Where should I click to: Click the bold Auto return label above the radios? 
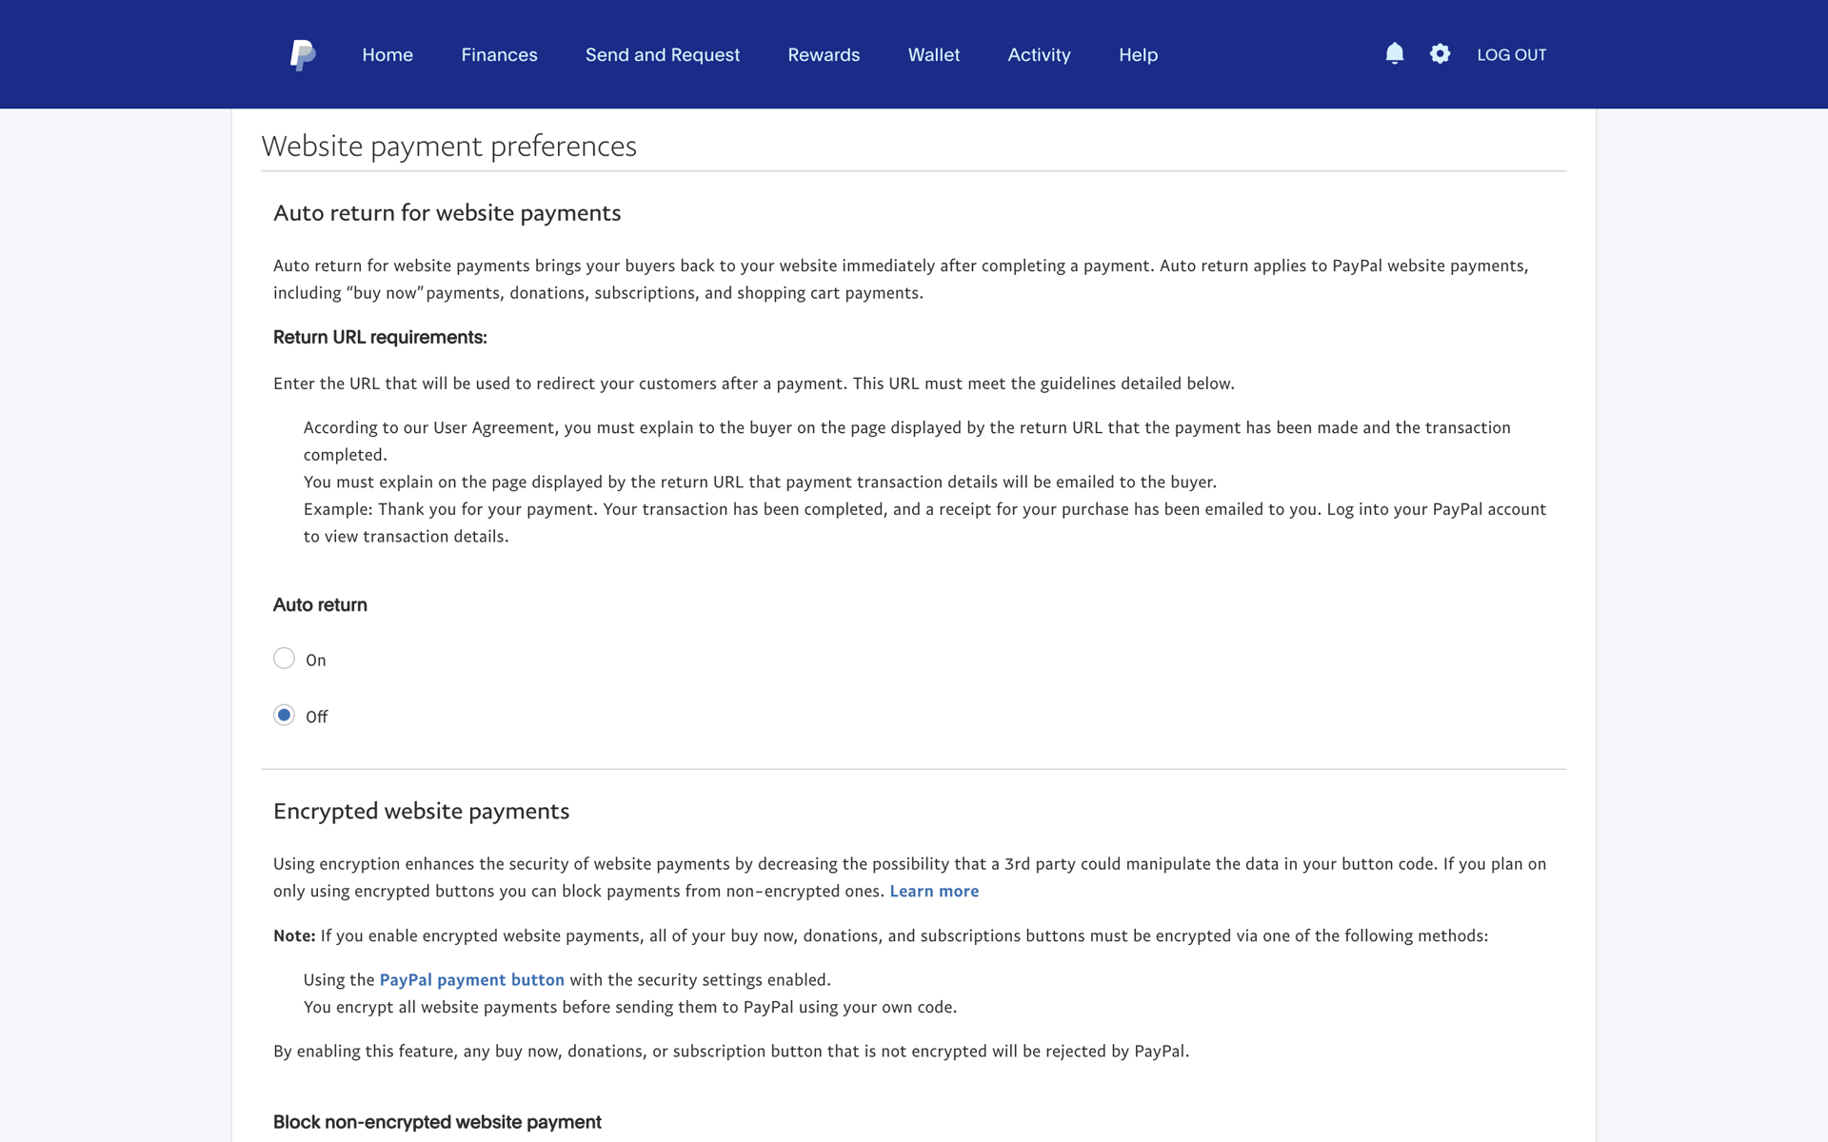[320, 604]
